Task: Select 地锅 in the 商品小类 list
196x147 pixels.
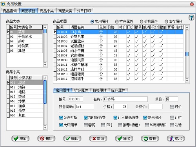Action: point(25,92)
